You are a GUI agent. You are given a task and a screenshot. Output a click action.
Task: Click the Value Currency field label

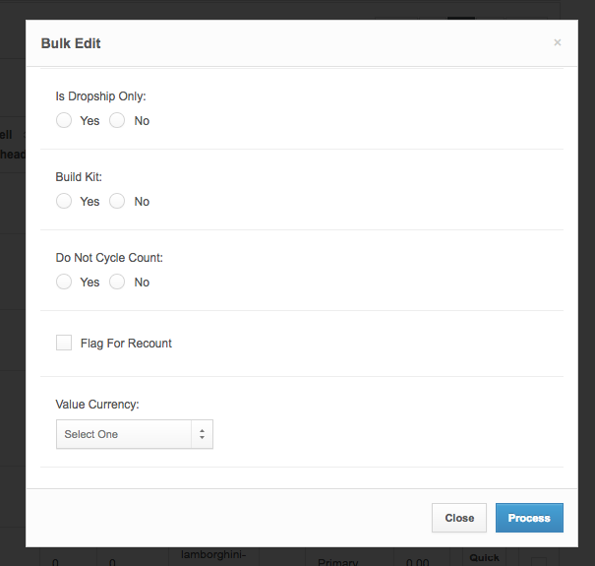pyautogui.click(x=97, y=405)
